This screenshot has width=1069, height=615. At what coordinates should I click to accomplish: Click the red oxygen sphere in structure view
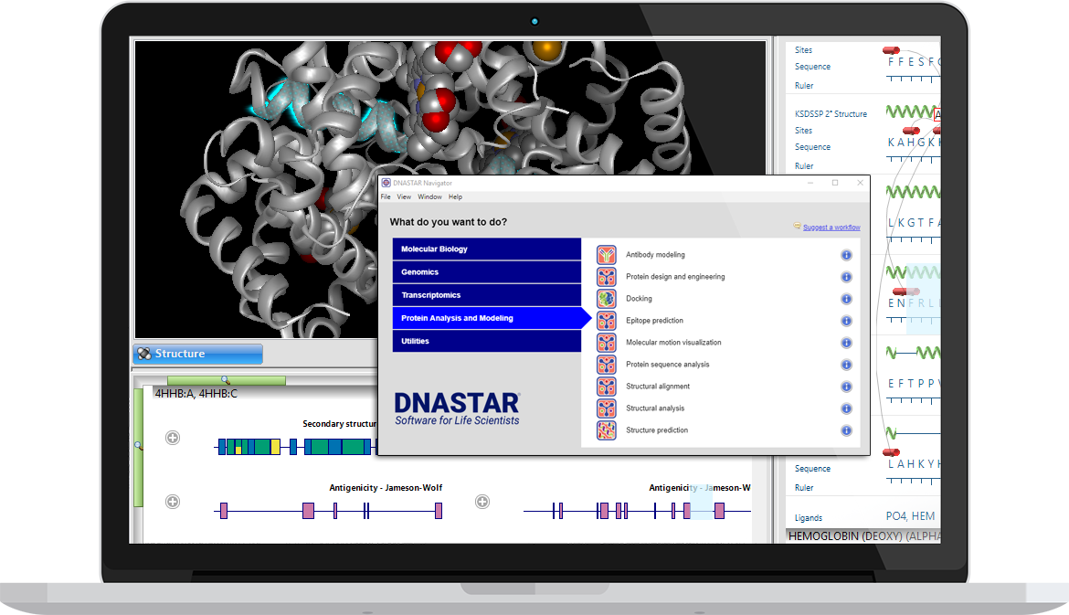pos(436,120)
